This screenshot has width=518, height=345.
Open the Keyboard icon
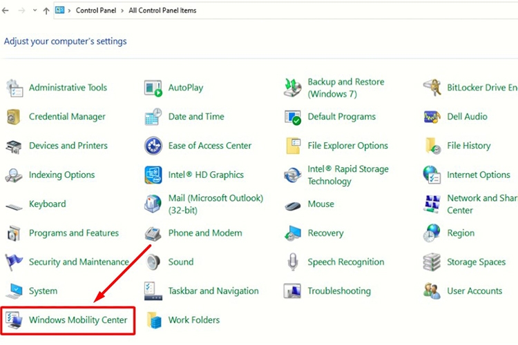tap(14, 207)
